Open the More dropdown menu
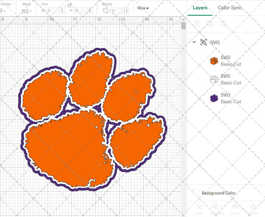Screen dimensions: 265x217 pos(143,8)
